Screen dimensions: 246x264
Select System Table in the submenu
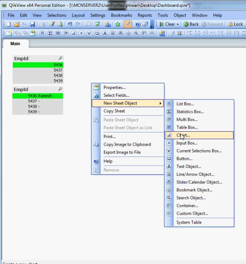(x=199, y=222)
